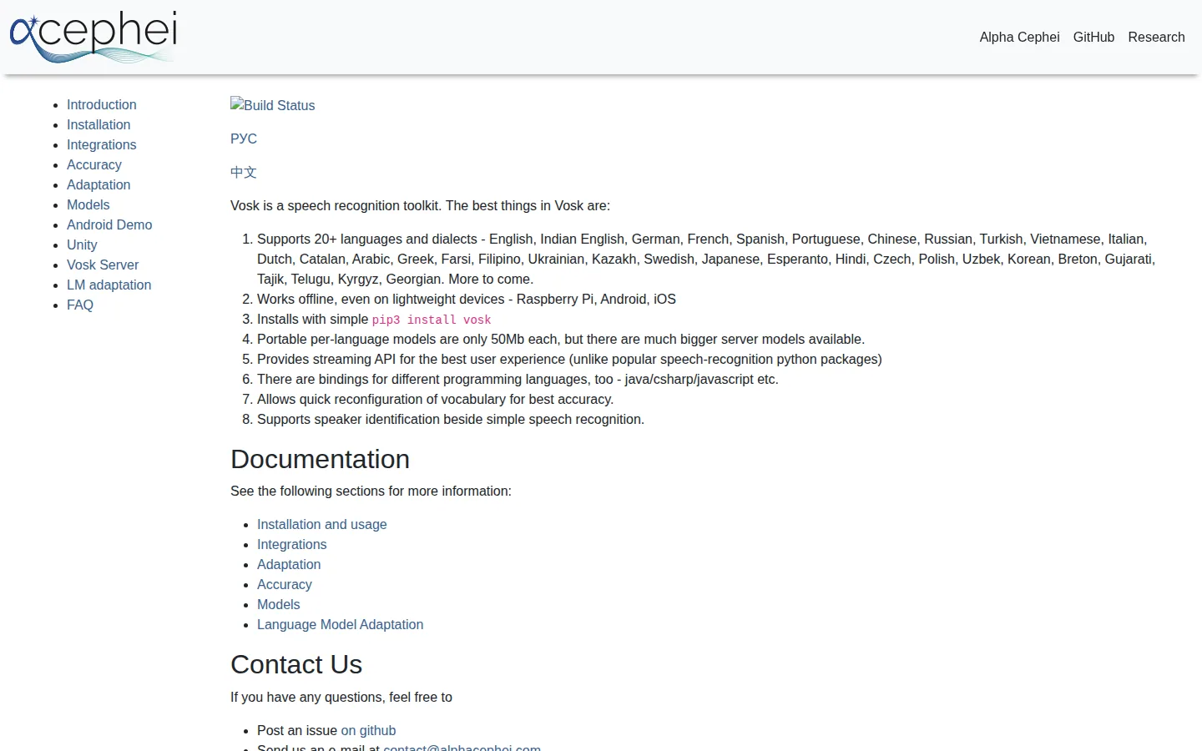Click the 'pip3 install vosk' code snippet
1202x751 pixels.
[432, 320]
